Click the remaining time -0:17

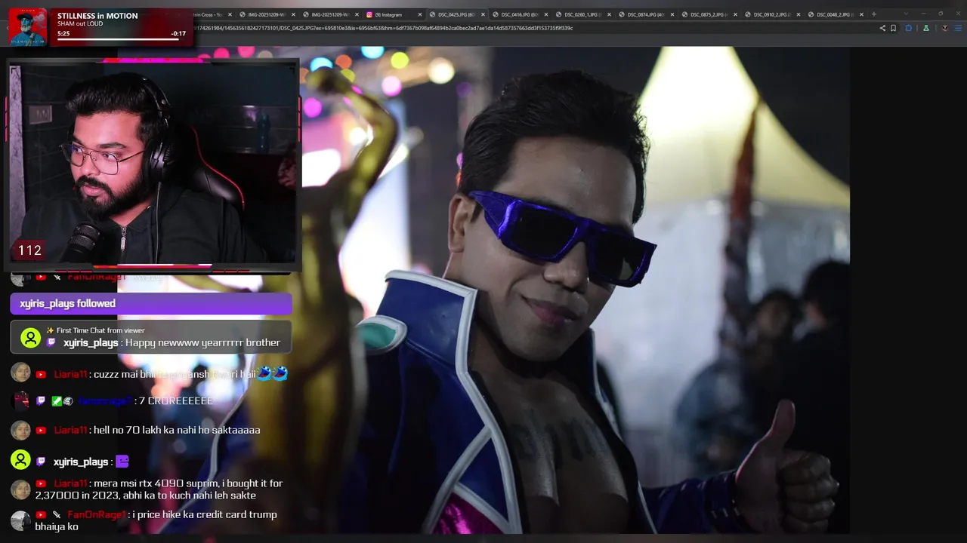178,34
